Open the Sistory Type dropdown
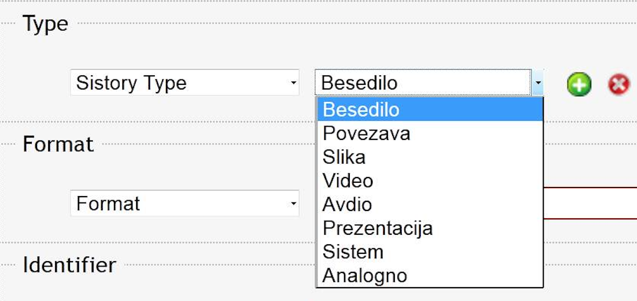Viewport: 637px width, 301px height. [184, 83]
